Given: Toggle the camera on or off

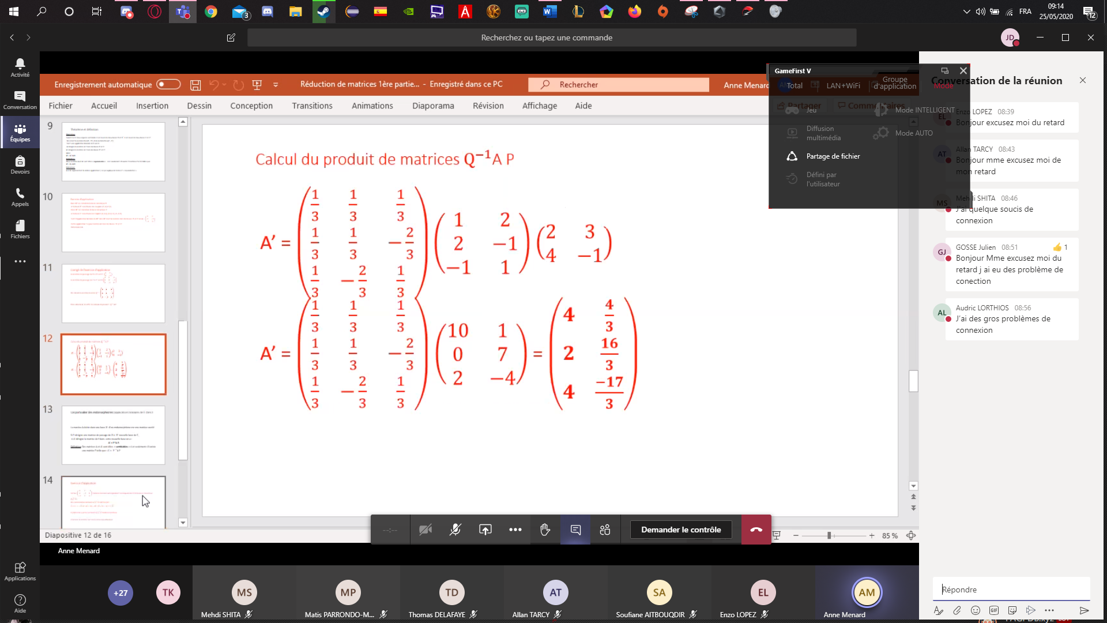Looking at the screenshot, I should [426, 530].
